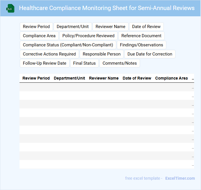Click the Final Status tag
The image size is (201, 190).
coord(84,63)
